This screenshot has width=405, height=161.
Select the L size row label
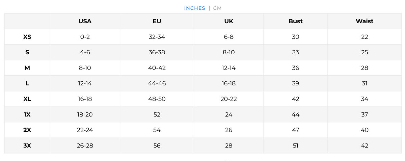27,83
